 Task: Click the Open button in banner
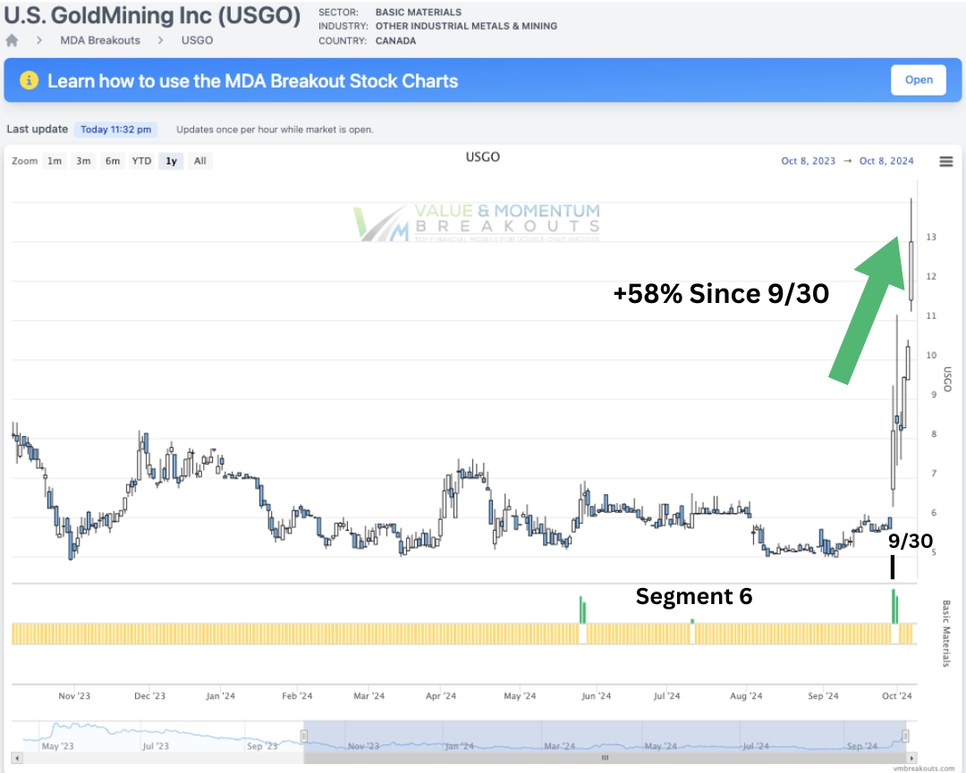click(918, 80)
